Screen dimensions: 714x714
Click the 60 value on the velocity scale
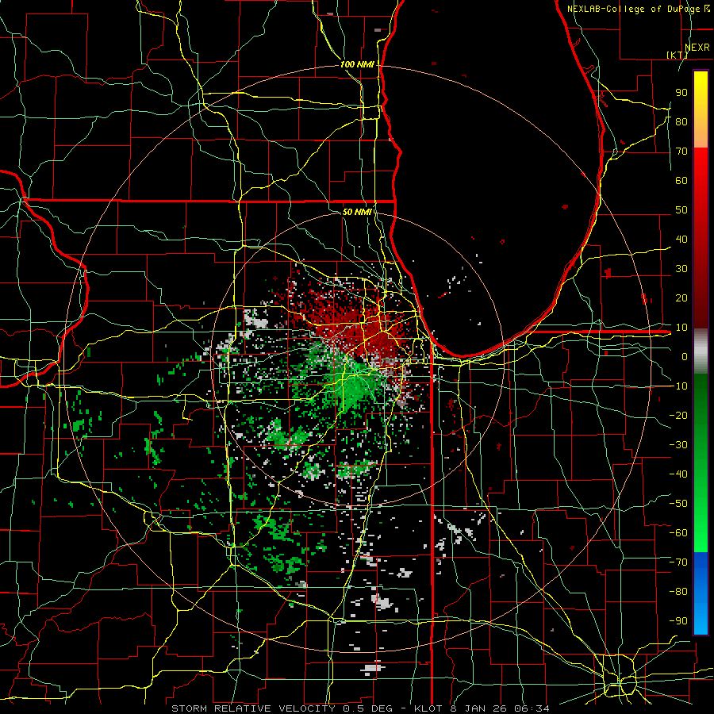681,181
